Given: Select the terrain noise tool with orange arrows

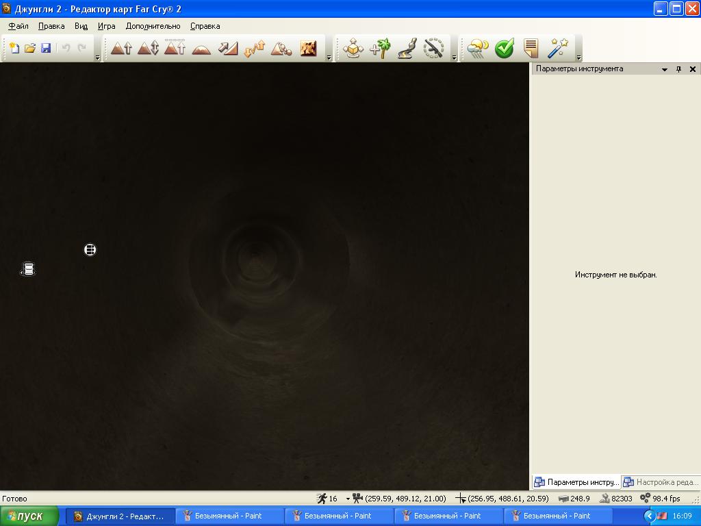Looking at the screenshot, I should [x=255, y=48].
